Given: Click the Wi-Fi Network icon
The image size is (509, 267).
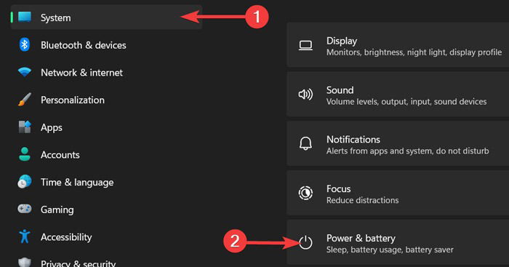Looking at the screenshot, I should 25,72.
